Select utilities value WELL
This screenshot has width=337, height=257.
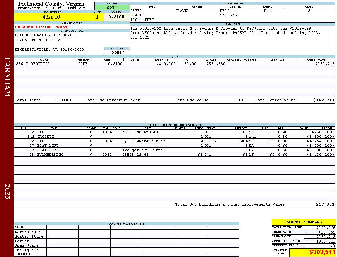225,11
